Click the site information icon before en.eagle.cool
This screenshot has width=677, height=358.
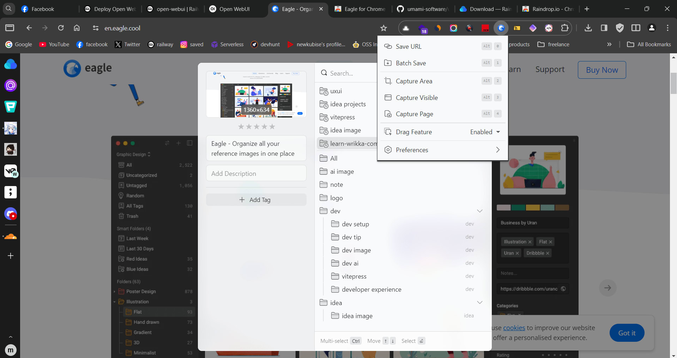pos(95,28)
